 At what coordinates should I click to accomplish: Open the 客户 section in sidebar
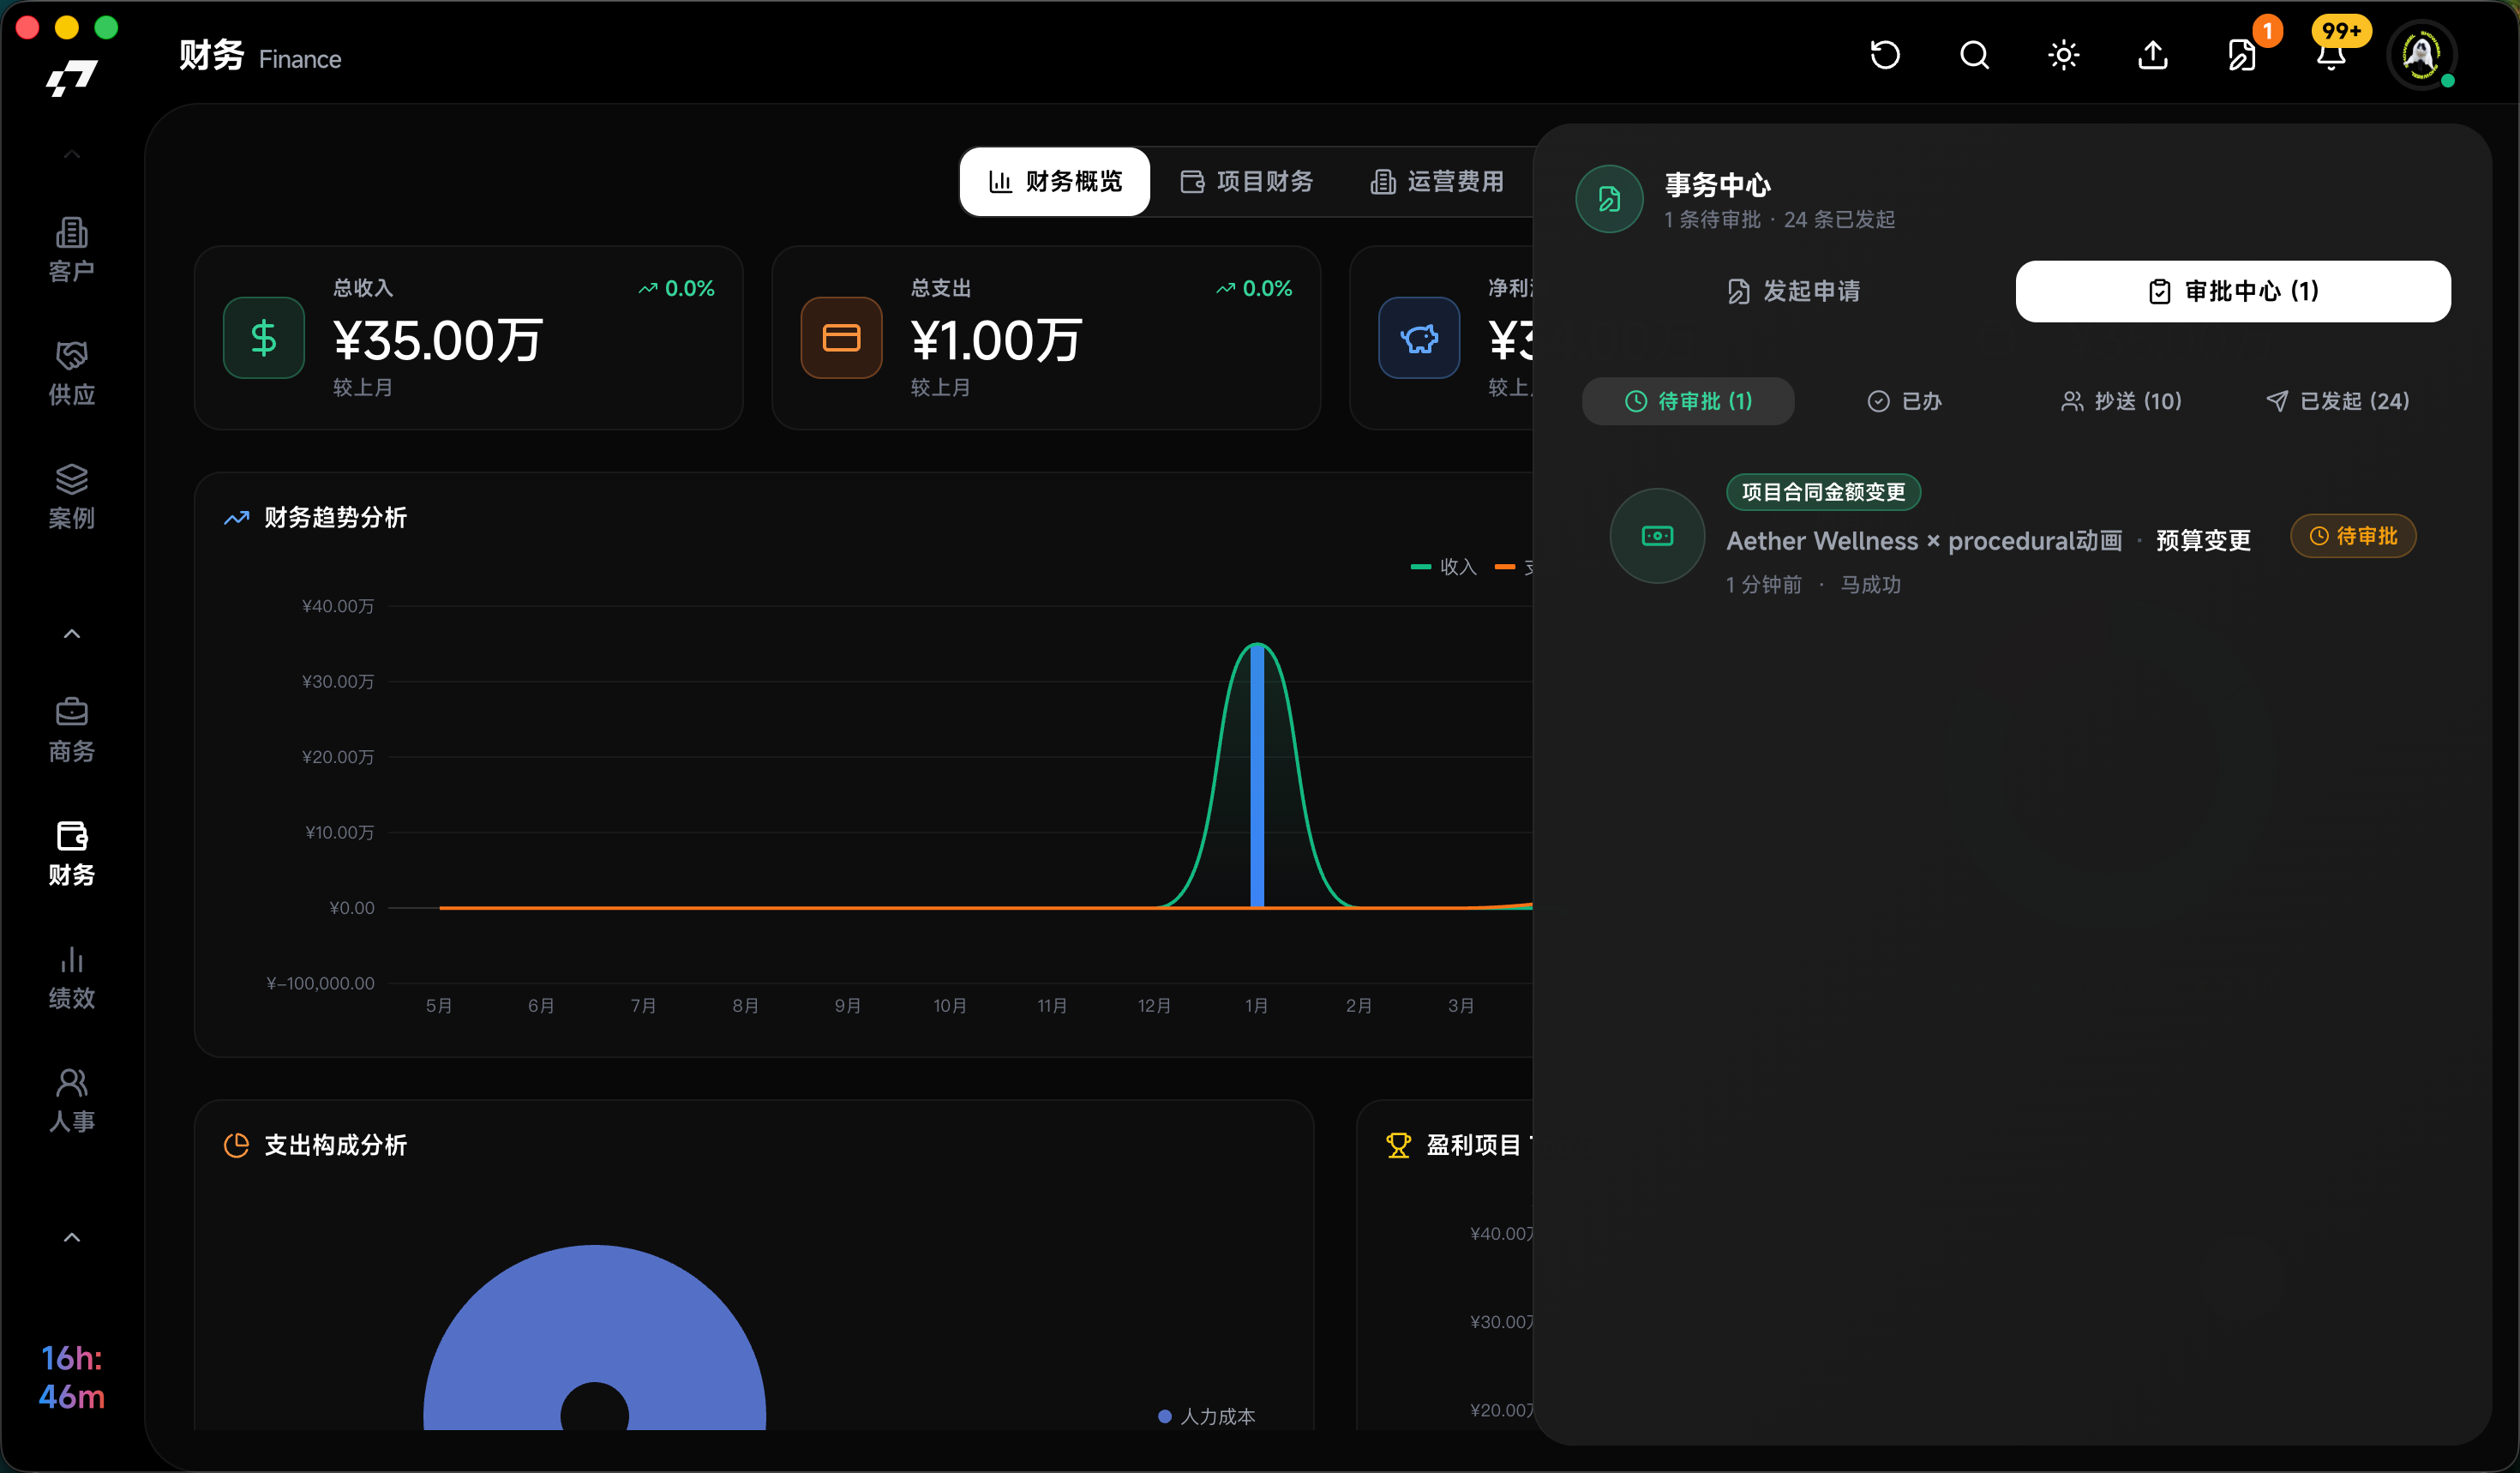[x=72, y=250]
